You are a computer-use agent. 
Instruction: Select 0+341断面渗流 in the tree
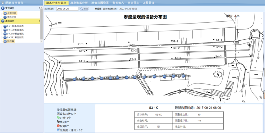point(15,37)
